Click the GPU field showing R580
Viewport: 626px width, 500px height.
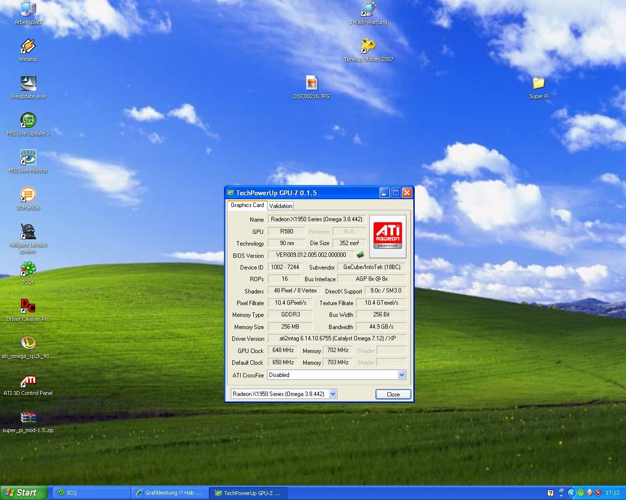[287, 231]
